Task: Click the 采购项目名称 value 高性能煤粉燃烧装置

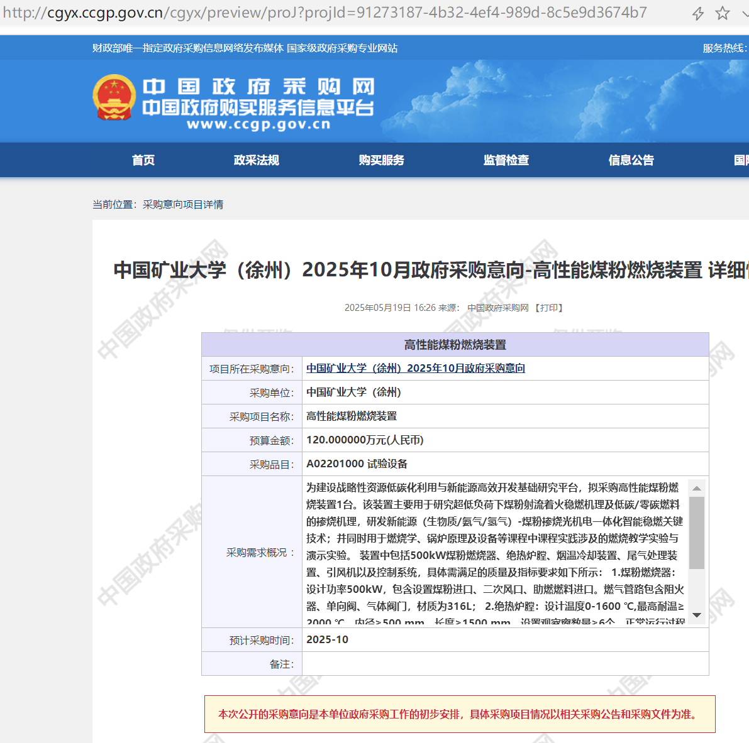Action: (x=352, y=416)
